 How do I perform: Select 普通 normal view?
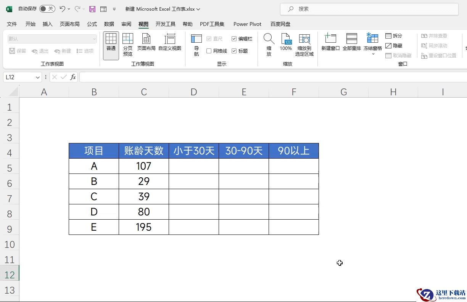coord(111,45)
